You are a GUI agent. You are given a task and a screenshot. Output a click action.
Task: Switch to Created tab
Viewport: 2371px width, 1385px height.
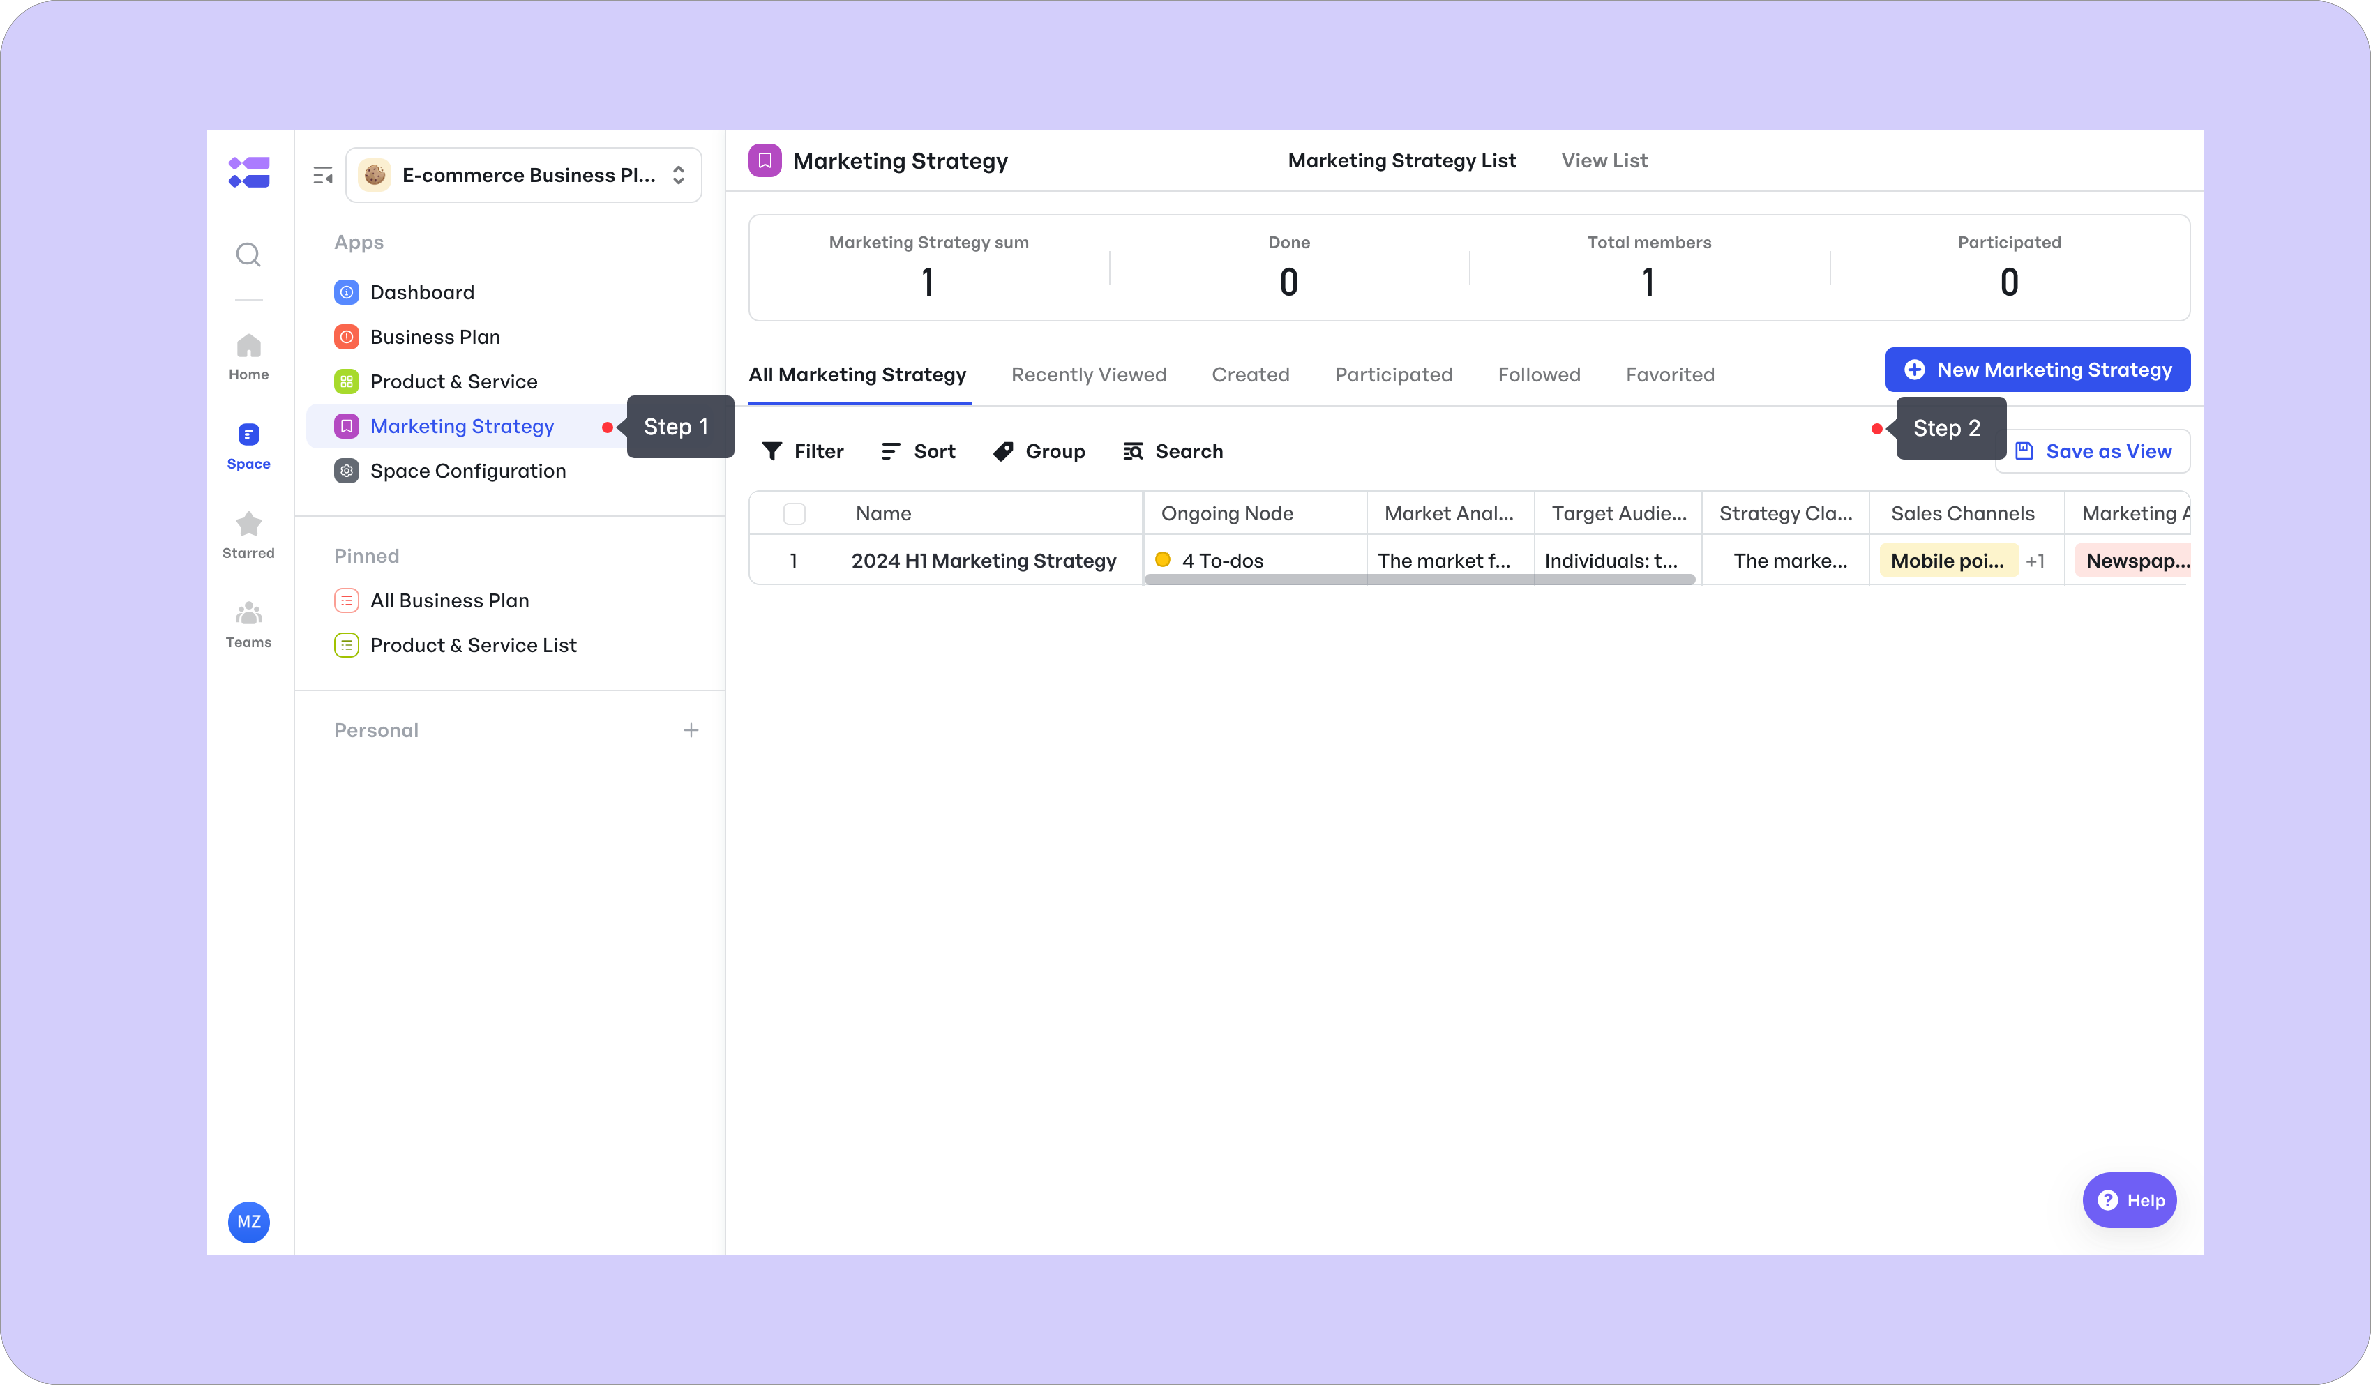pyautogui.click(x=1250, y=374)
